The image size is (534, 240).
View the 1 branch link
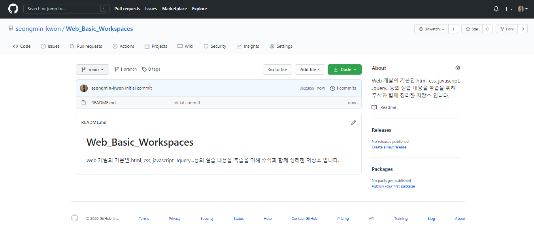click(x=126, y=69)
